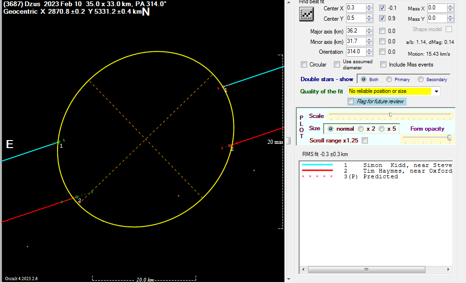Open the Quality of the fit dropdown

point(436,91)
